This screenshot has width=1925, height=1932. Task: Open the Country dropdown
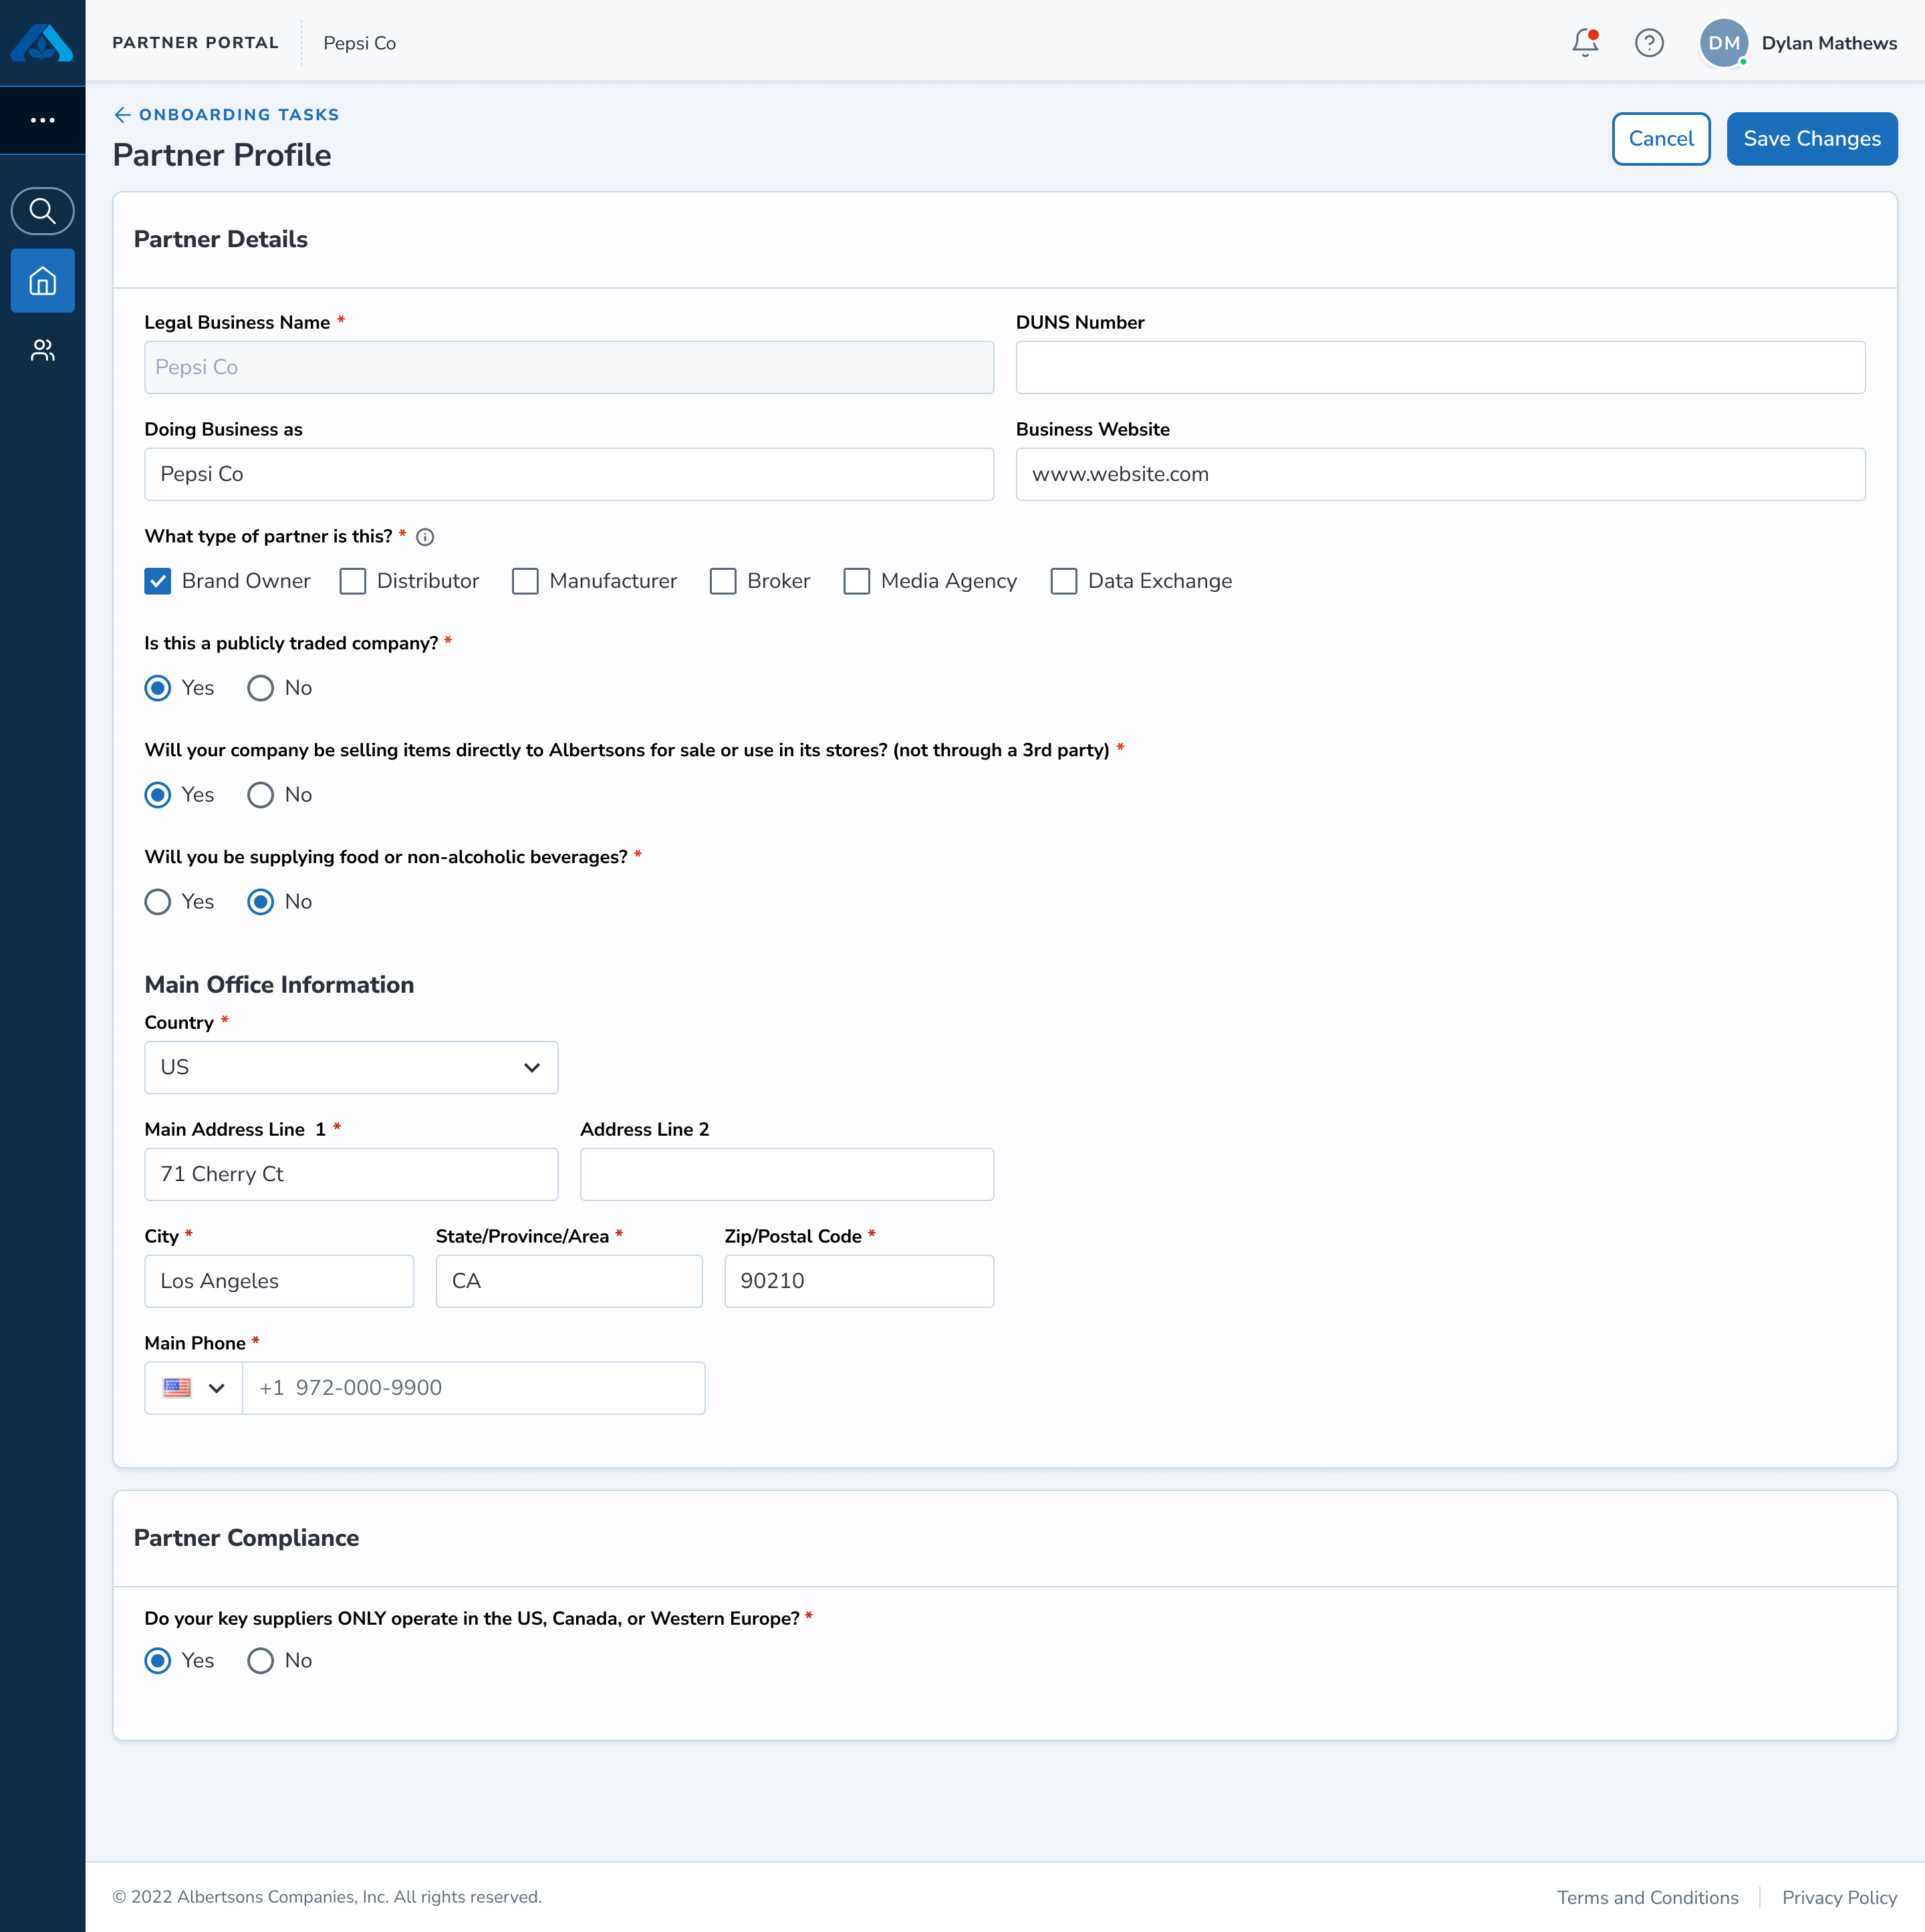(351, 1068)
